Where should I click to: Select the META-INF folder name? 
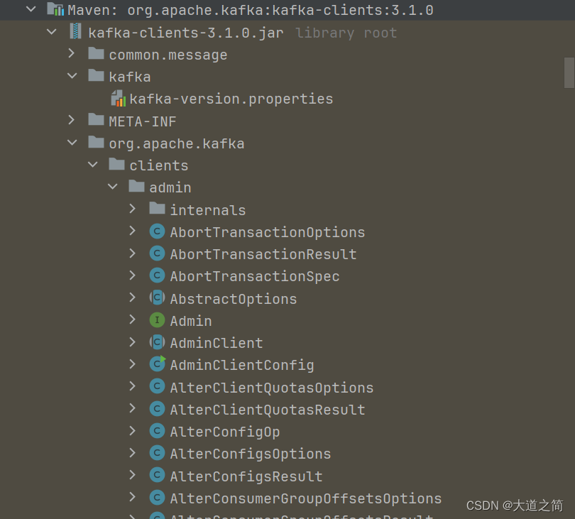pyautogui.click(x=143, y=121)
